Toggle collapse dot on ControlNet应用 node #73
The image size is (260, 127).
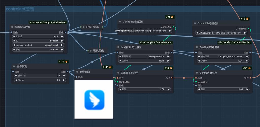pos(197,73)
